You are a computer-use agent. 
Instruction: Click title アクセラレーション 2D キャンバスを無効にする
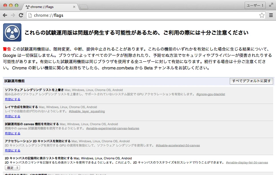[x=38, y=141]
